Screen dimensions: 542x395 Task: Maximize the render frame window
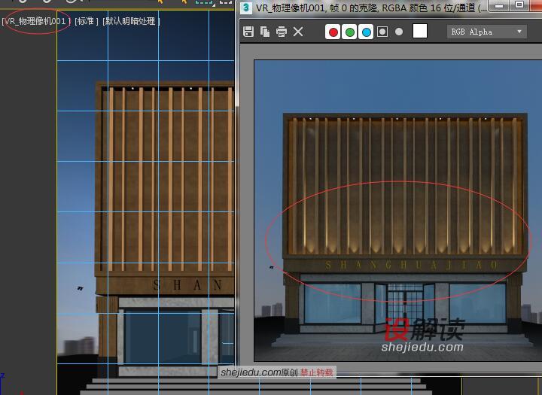coord(519,5)
